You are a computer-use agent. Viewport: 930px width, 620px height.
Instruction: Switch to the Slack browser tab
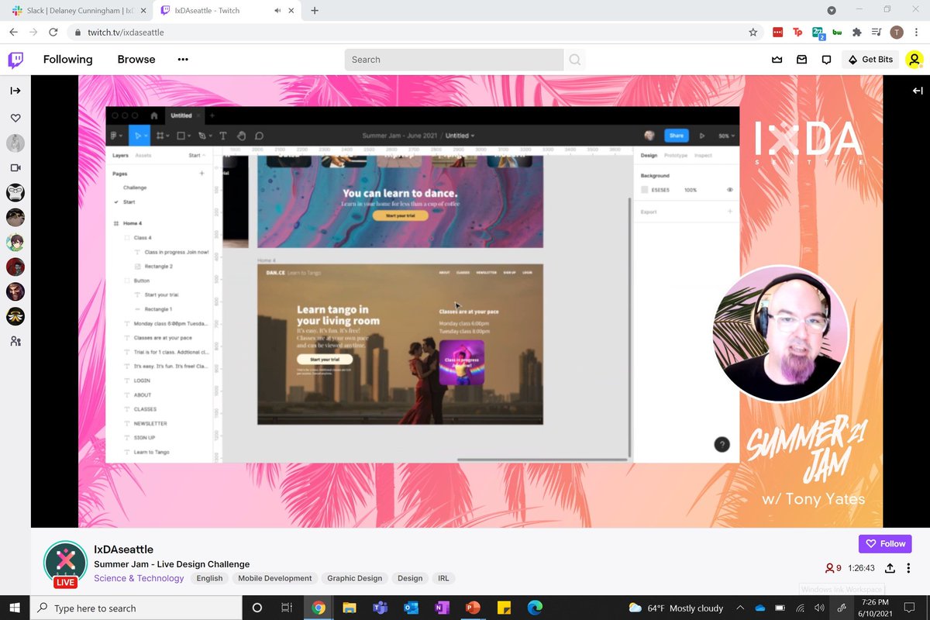pyautogui.click(x=77, y=11)
